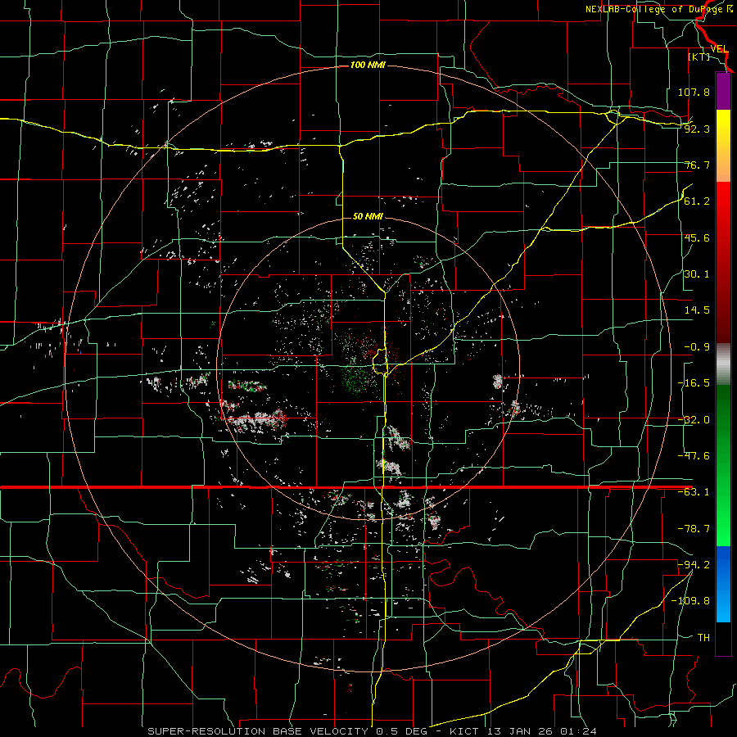Click the 100 NMI range ring label
The width and height of the screenshot is (737, 737).
click(368, 65)
